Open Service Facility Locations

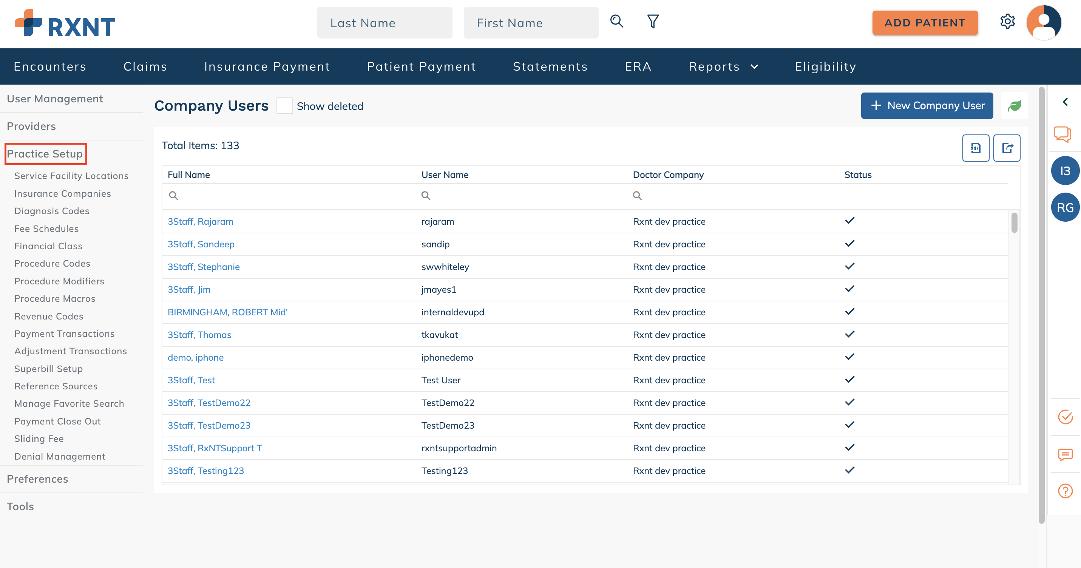(71, 176)
